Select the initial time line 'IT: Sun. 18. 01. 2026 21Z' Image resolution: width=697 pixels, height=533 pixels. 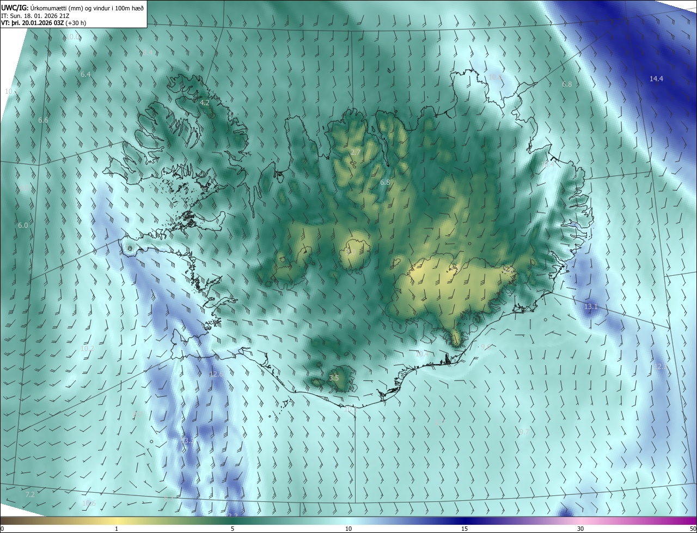click(x=35, y=16)
